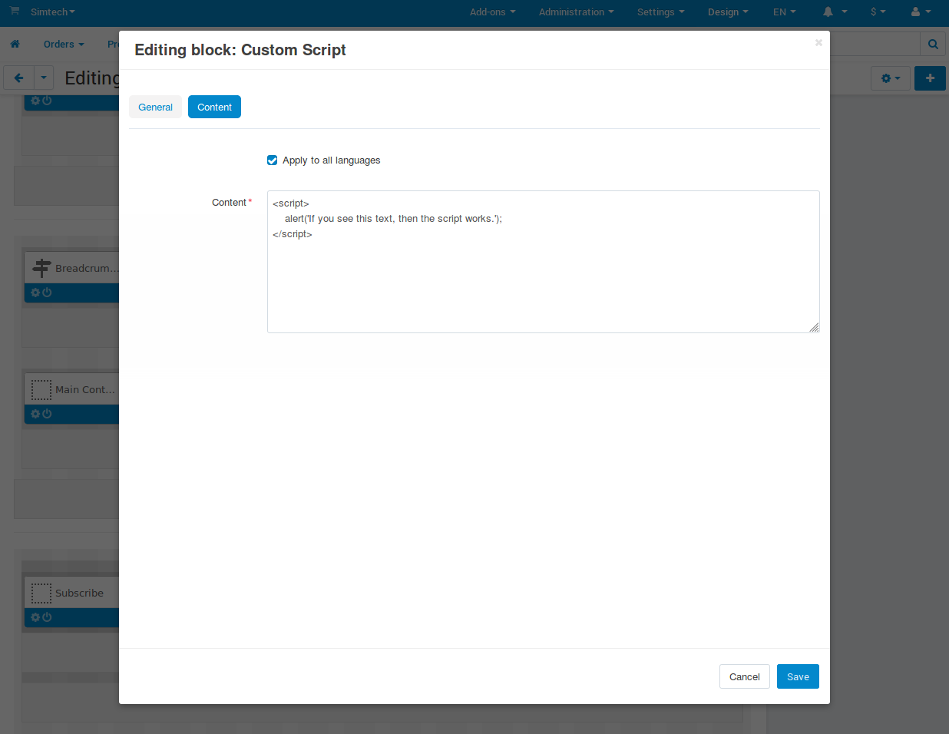Cancel editing the block
949x734 pixels.
click(744, 676)
